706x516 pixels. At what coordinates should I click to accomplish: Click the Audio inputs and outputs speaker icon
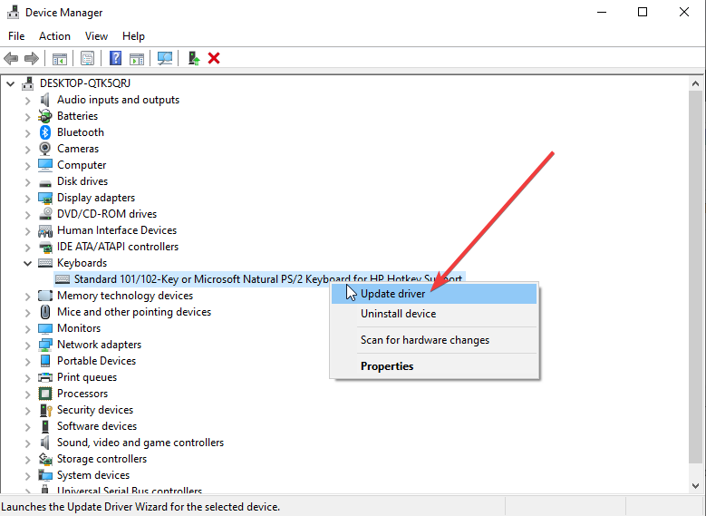(x=44, y=100)
